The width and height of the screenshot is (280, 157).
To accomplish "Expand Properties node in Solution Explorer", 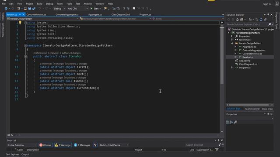I will 232,36.
